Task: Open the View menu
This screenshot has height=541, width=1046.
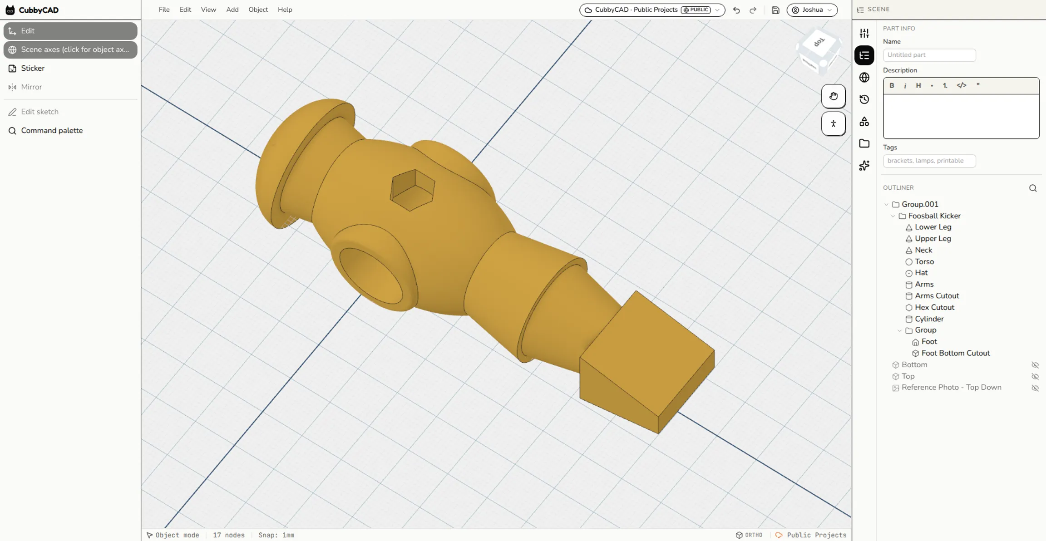Action: click(208, 10)
